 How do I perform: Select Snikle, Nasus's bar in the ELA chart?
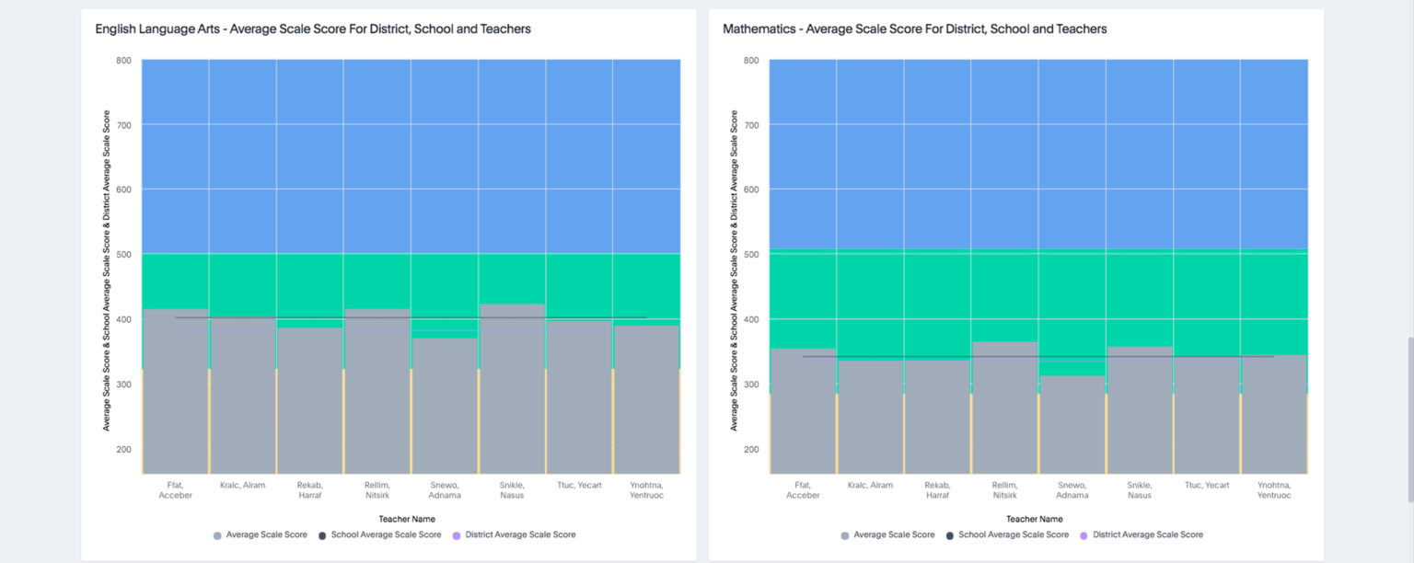(511, 396)
